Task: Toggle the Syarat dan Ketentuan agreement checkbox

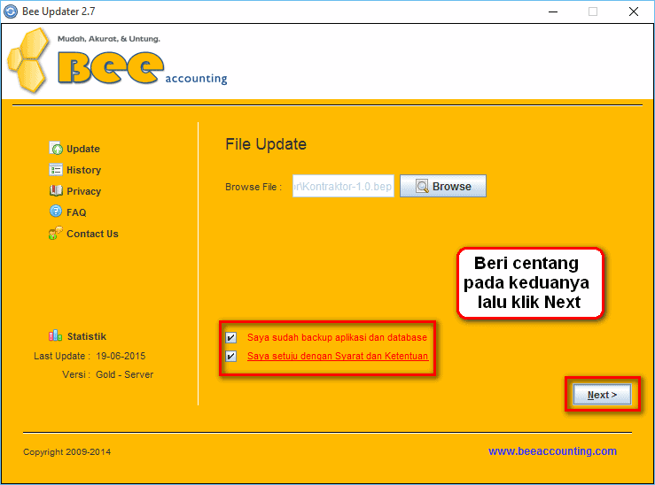Action: click(x=231, y=356)
